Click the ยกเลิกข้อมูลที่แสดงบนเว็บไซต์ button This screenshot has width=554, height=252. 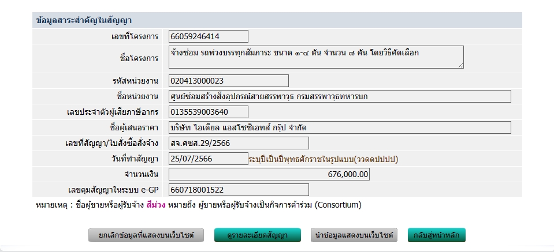click(x=147, y=235)
